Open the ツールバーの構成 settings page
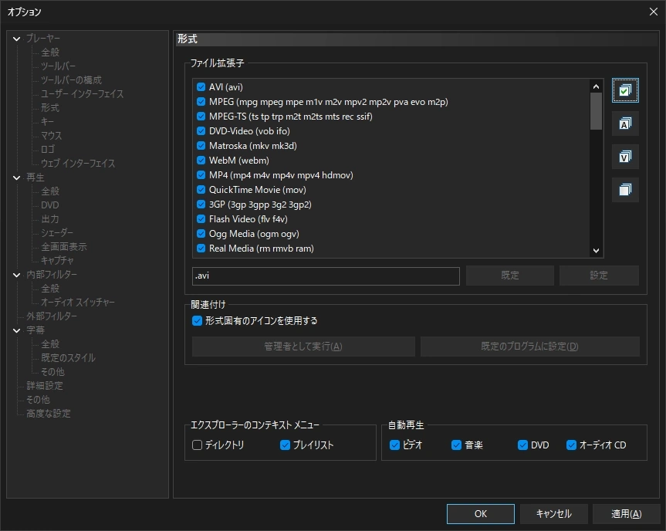Viewport: 666px width, 531px height. 71,79
